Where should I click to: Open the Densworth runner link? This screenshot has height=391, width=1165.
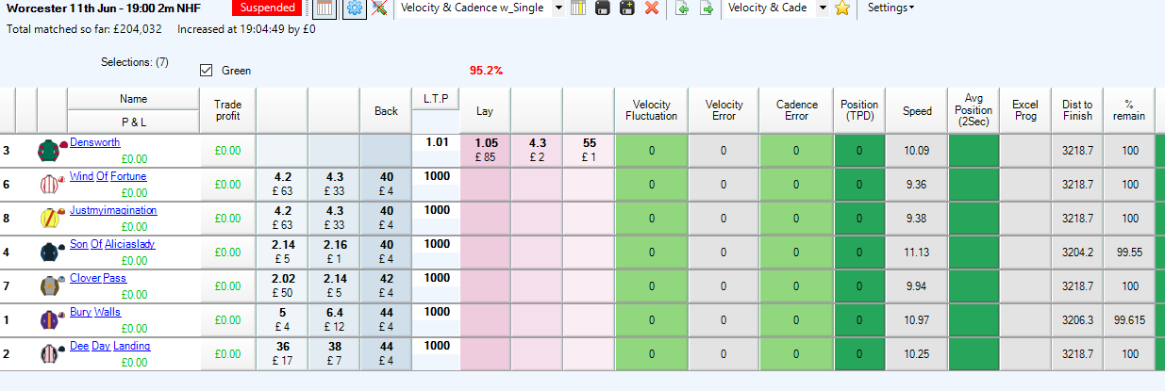[x=95, y=142]
